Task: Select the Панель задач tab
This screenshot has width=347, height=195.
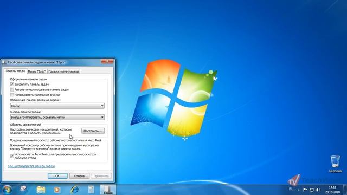Action: 15,71
